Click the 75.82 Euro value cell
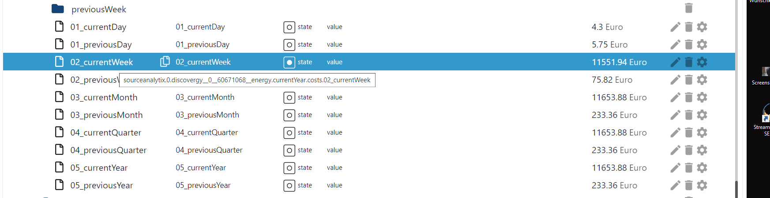770x198 pixels. 612,80
